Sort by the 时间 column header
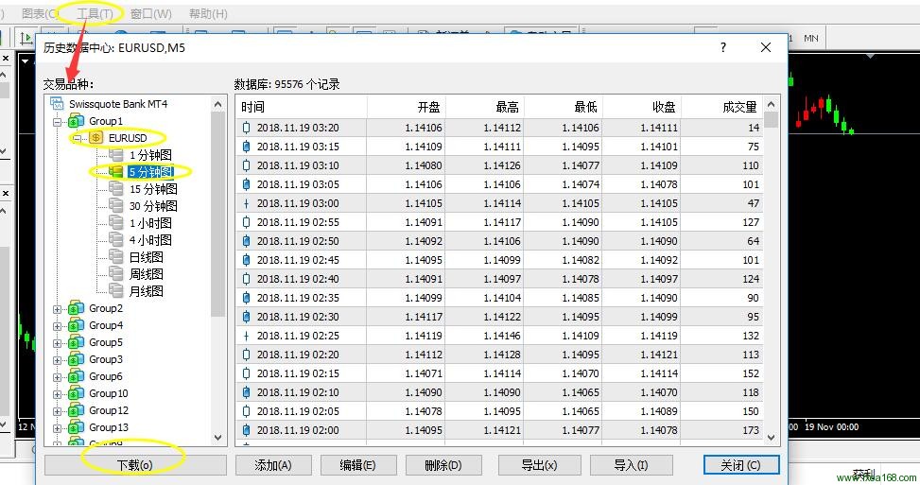The height and width of the screenshot is (485, 920). [303, 107]
